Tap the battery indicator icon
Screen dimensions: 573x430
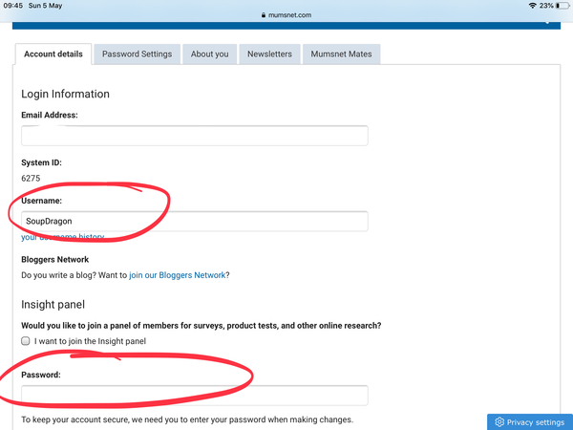562,6
